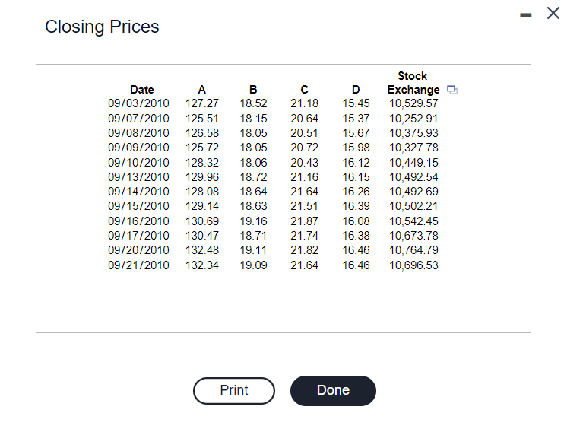Select the date 09/03/2010

click(x=138, y=103)
